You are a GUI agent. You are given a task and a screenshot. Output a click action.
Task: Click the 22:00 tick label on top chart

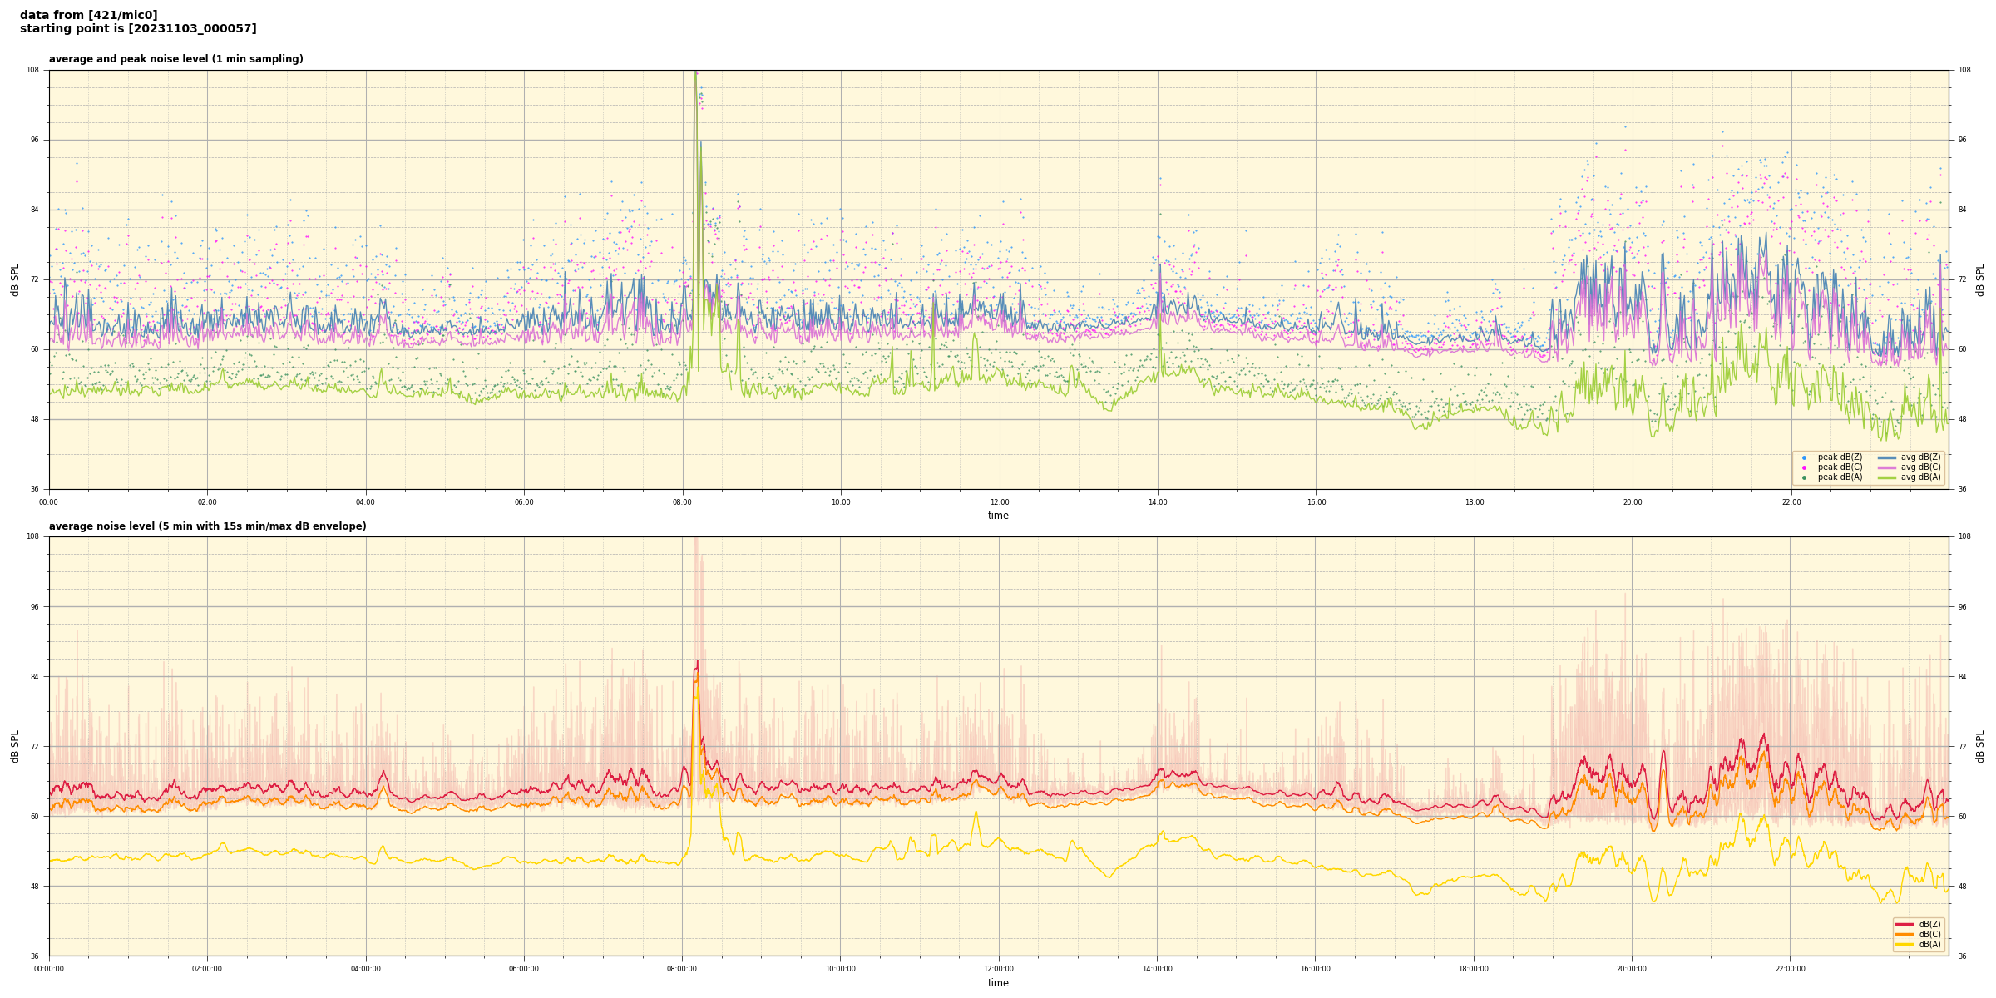[x=1791, y=502]
